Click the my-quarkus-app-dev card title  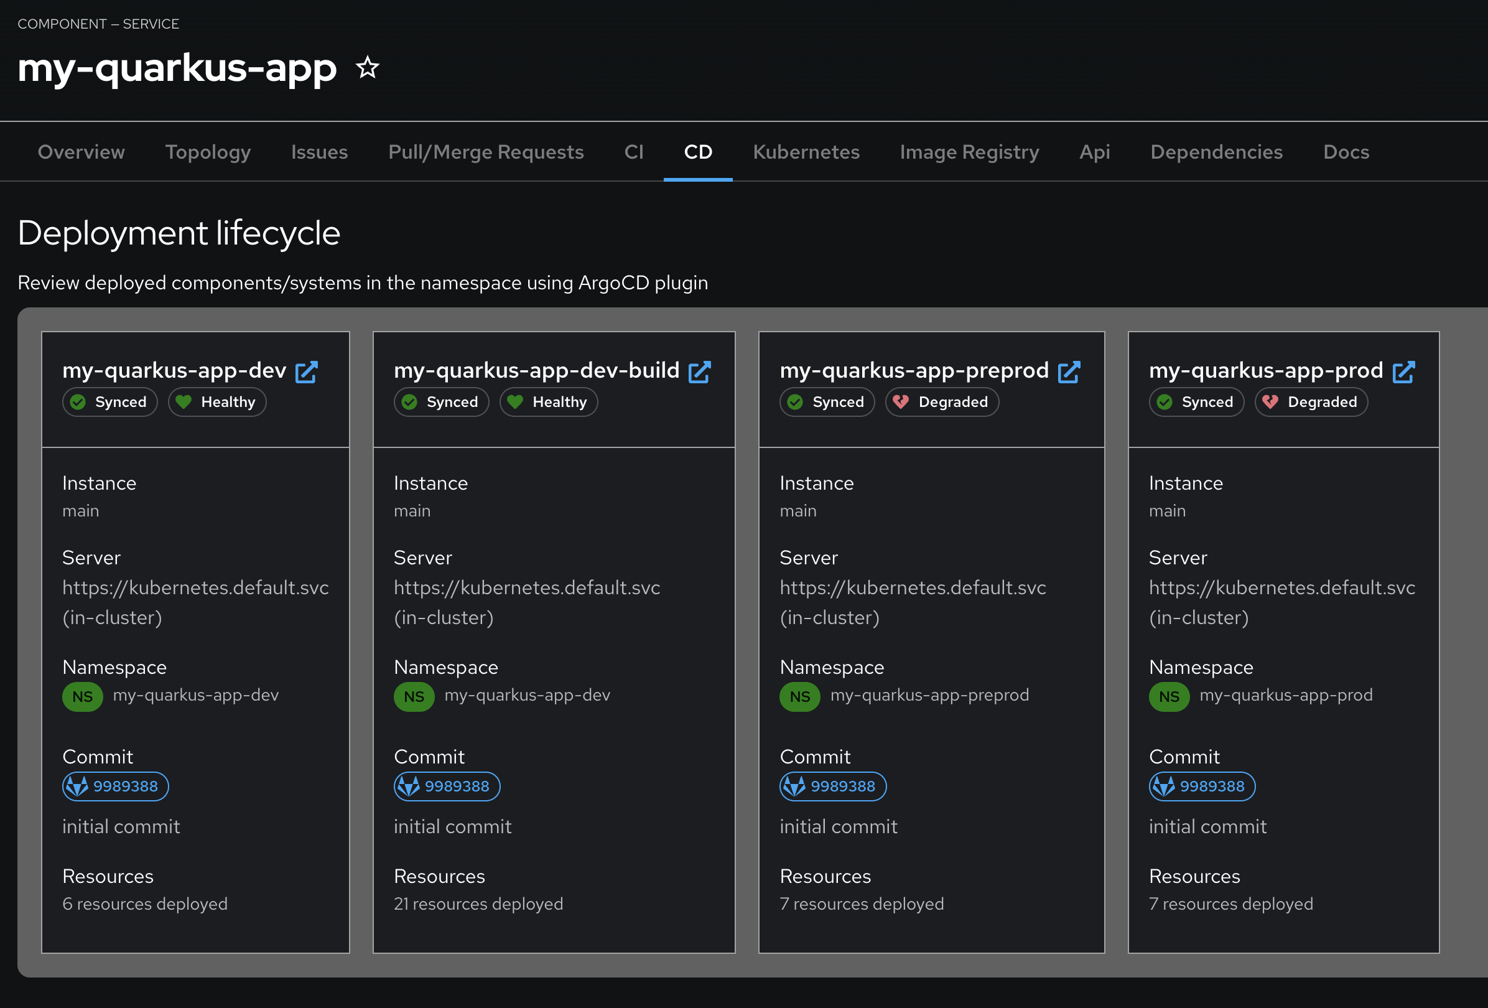coord(174,371)
